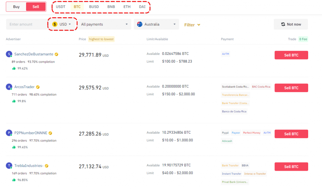The height and width of the screenshot is (189, 322).
Task: Select the ETH crypto tab
Action: (x=127, y=7)
